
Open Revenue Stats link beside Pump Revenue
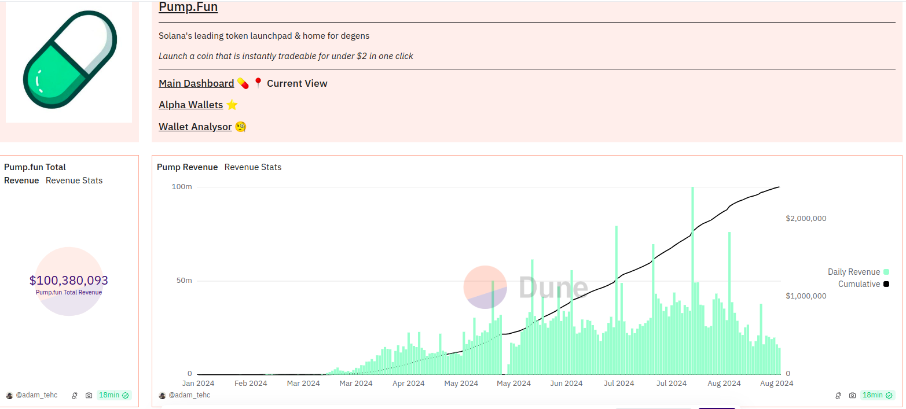coord(253,167)
